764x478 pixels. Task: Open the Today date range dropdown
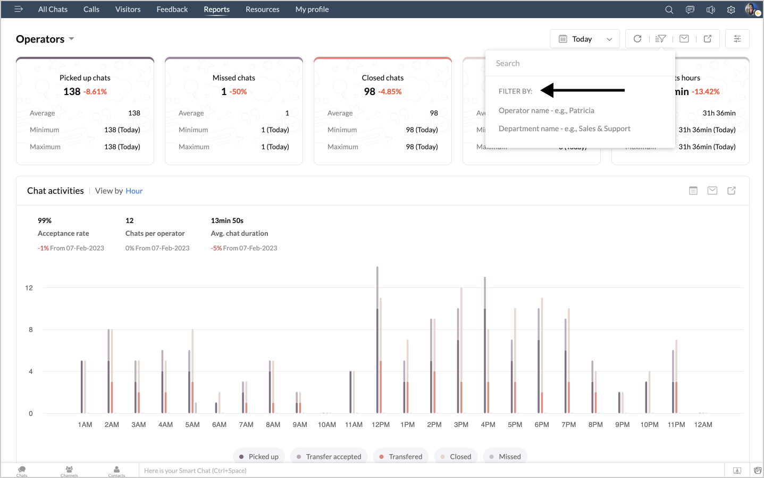pos(585,39)
